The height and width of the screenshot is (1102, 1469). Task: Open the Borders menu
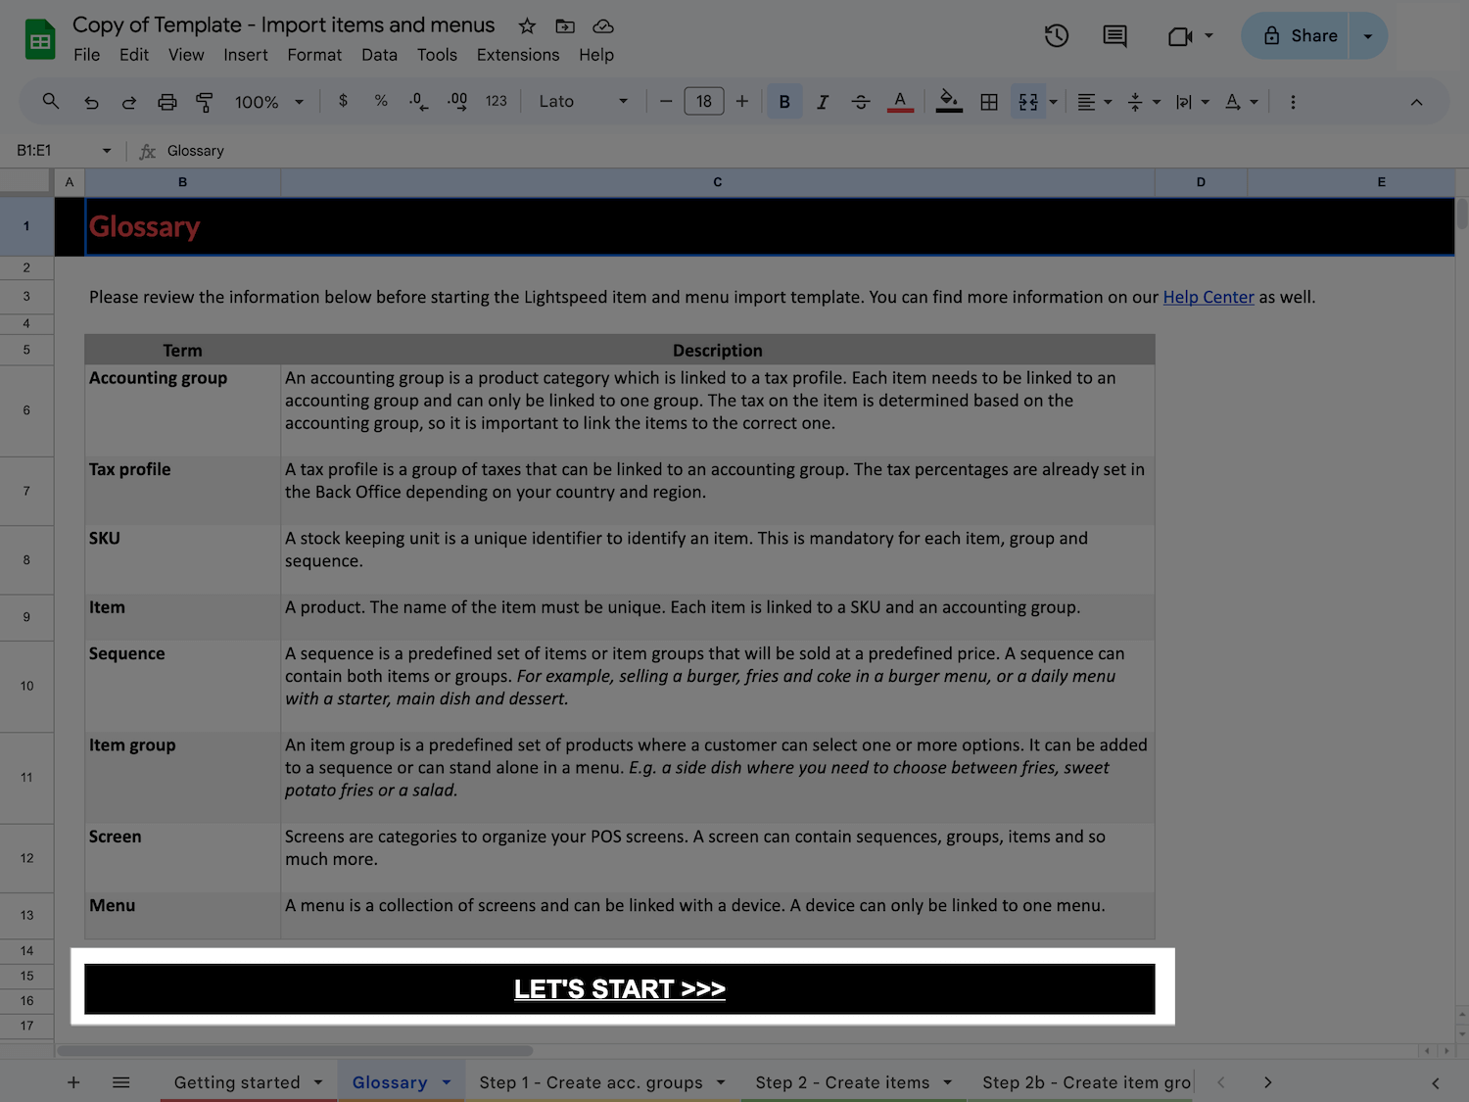988,101
